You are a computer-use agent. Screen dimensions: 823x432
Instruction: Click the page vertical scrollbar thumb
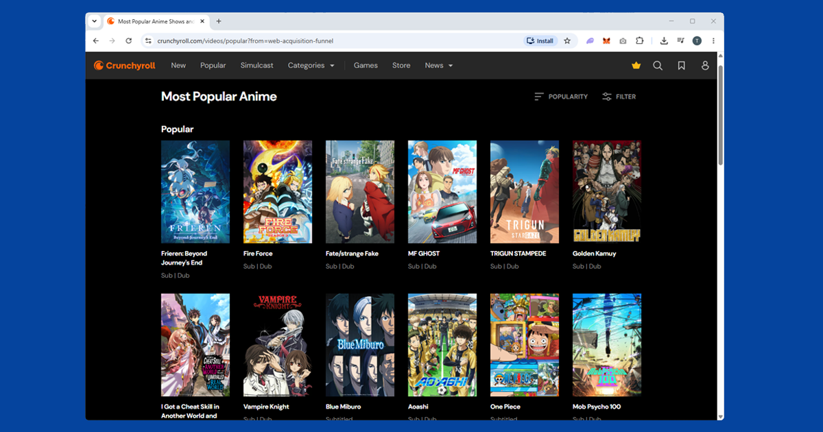pos(720,115)
